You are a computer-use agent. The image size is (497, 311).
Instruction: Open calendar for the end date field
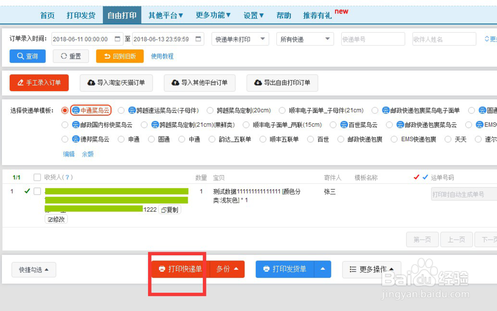click(x=198, y=39)
